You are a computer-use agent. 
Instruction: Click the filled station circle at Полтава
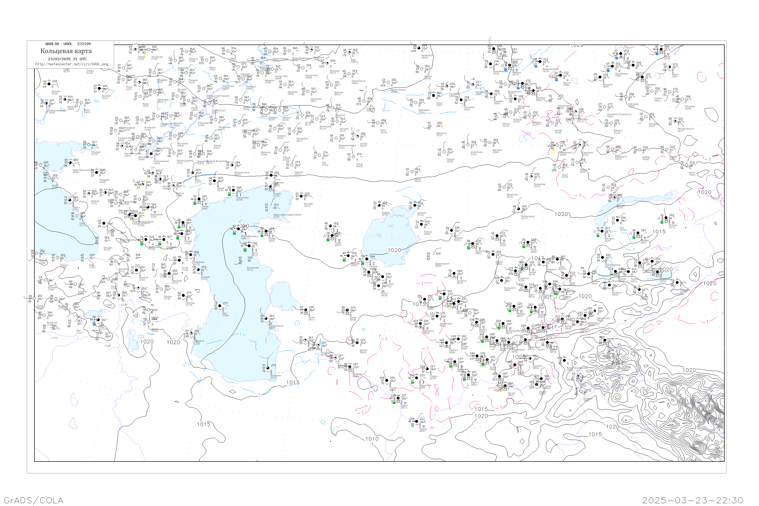pos(49,84)
